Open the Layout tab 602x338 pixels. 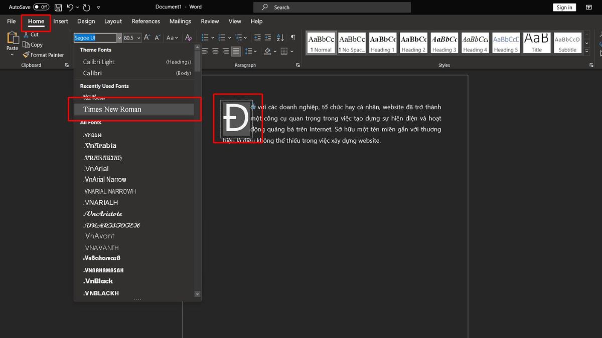[113, 22]
